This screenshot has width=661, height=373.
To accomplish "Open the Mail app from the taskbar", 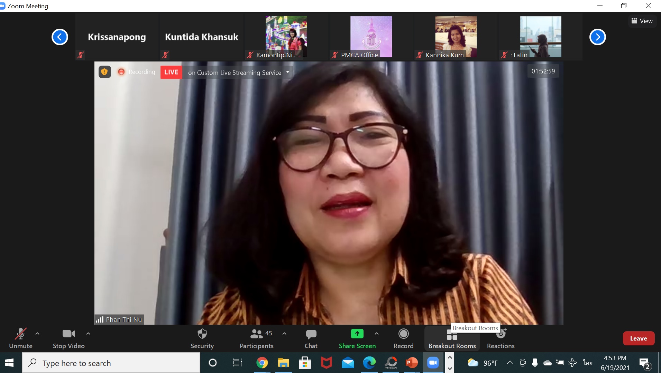I will click(348, 363).
